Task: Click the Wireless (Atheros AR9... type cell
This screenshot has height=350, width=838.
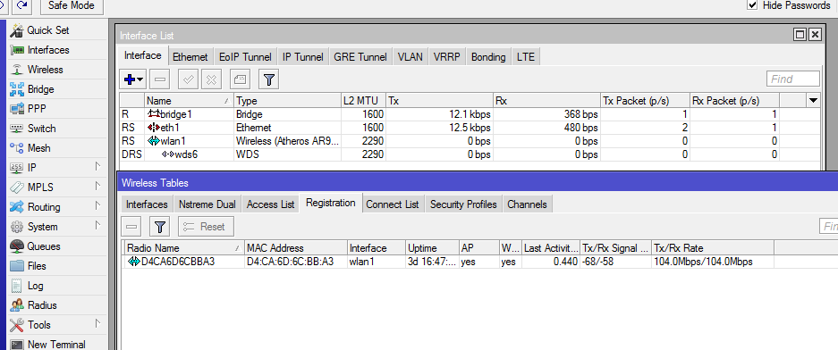Action: click(287, 141)
